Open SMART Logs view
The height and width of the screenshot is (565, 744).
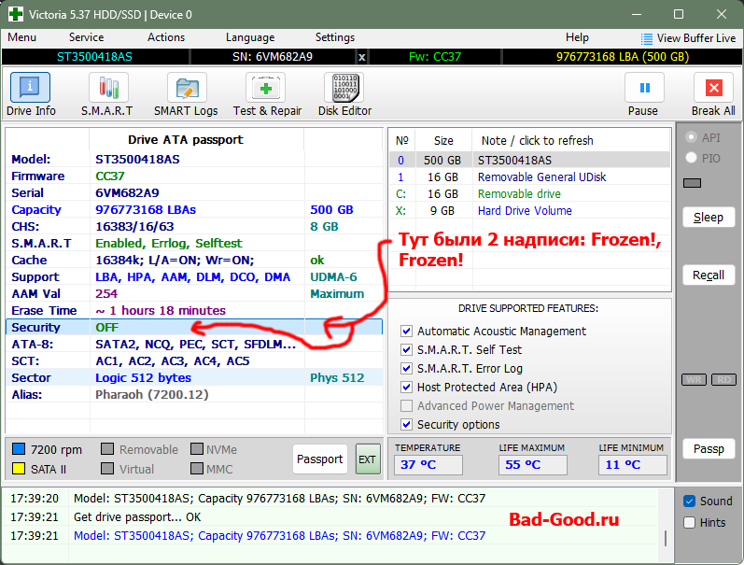[186, 94]
